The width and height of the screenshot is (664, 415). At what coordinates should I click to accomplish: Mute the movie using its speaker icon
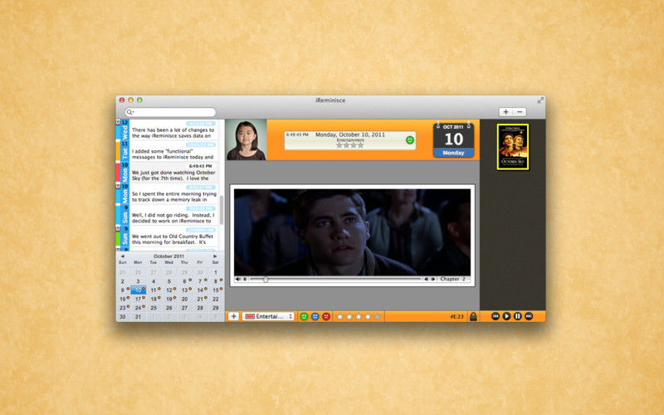click(x=237, y=280)
